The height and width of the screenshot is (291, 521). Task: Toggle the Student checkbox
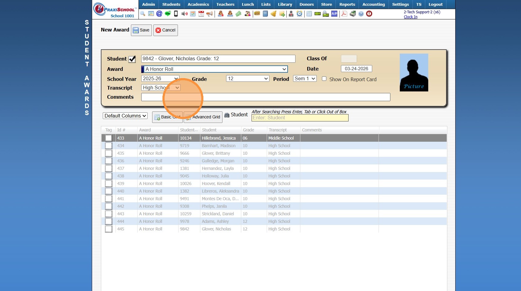tap(132, 59)
